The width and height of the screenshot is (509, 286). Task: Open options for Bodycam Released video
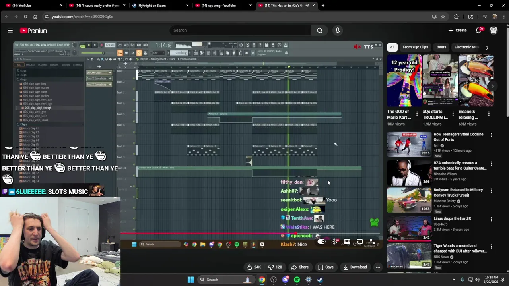tap(491, 191)
